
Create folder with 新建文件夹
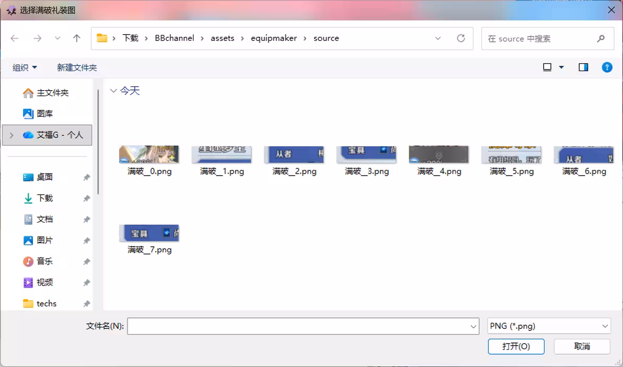coord(77,67)
